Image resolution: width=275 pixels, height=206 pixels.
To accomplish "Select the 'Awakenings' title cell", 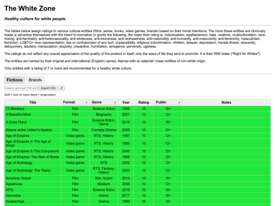I will point(33,201).
